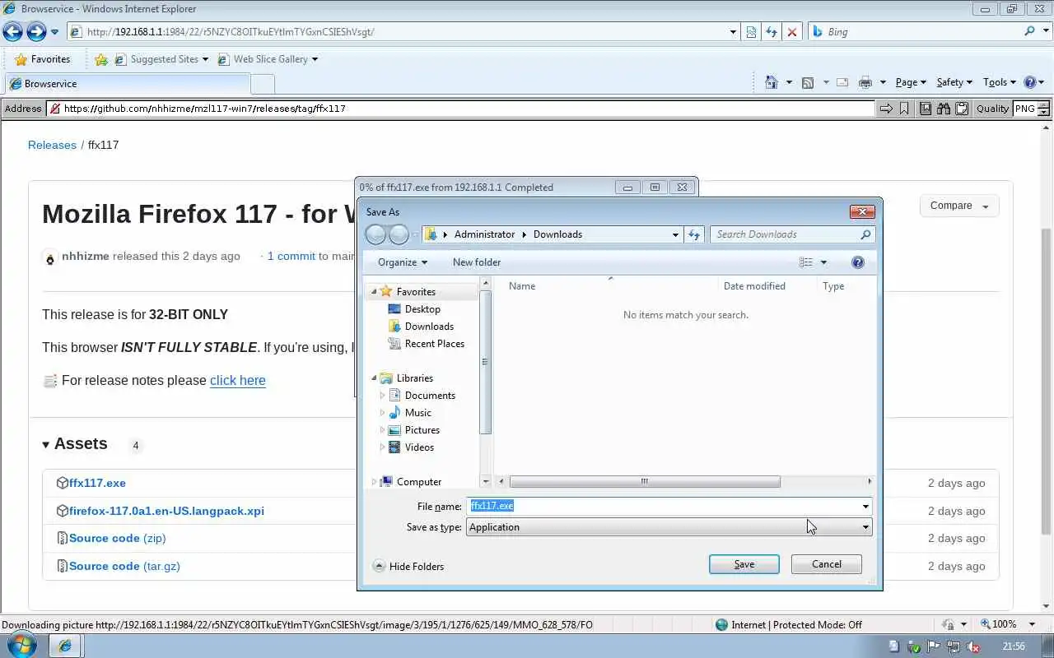Click the Browservice Go arrow icon
The width and height of the screenshot is (1054, 658).
point(886,109)
